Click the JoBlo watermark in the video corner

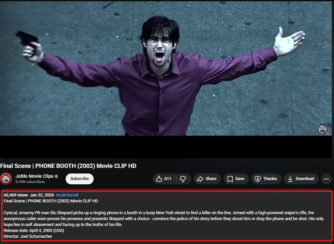click(x=323, y=129)
